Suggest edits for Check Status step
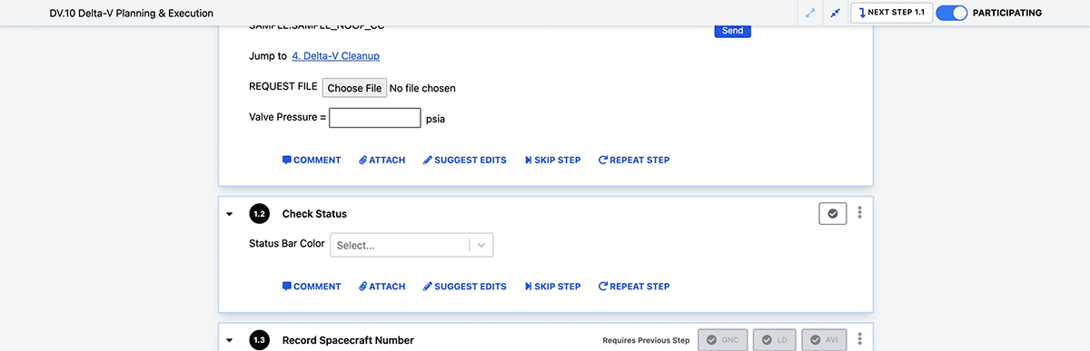Viewport: 1090px width, 351px height. click(x=464, y=287)
